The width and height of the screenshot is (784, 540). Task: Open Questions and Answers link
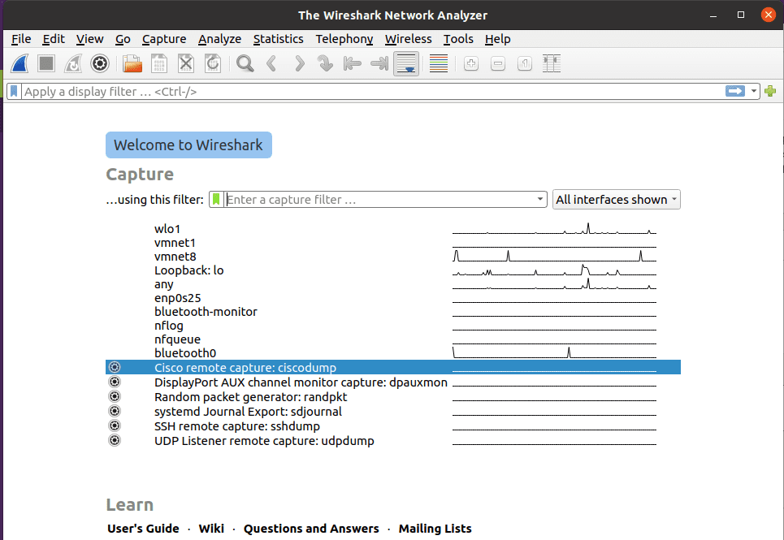(x=311, y=529)
